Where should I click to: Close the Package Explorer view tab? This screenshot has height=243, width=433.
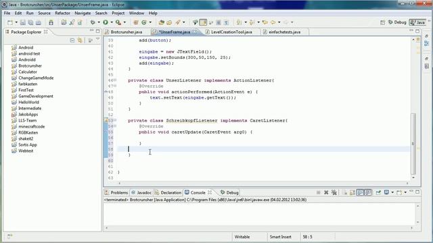pyautogui.click(x=45, y=32)
